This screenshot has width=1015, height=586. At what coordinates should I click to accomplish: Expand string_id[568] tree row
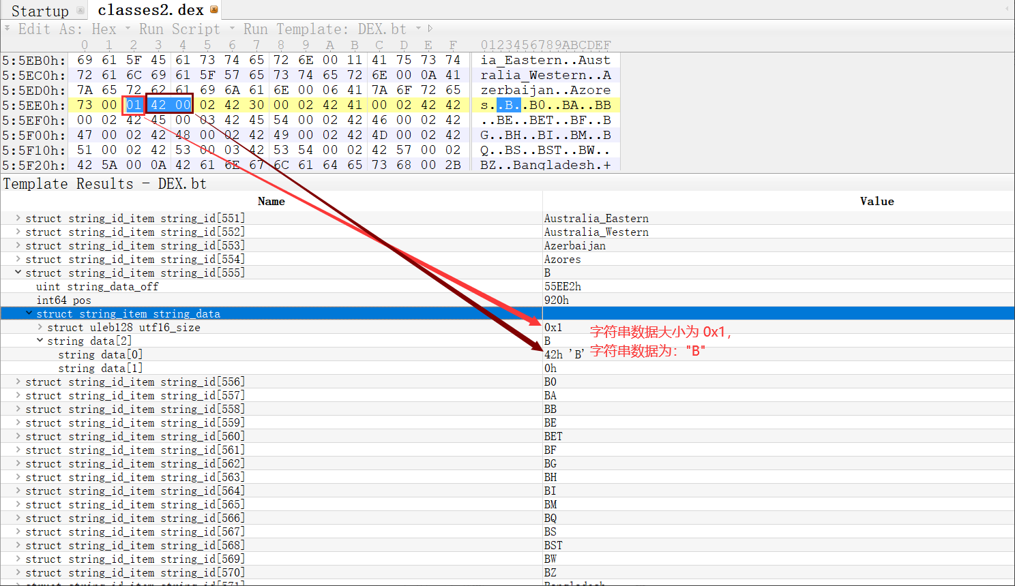pyautogui.click(x=18, y=545)
